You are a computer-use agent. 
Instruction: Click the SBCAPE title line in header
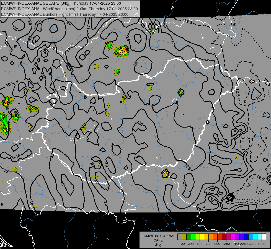(x=61, y=3)
